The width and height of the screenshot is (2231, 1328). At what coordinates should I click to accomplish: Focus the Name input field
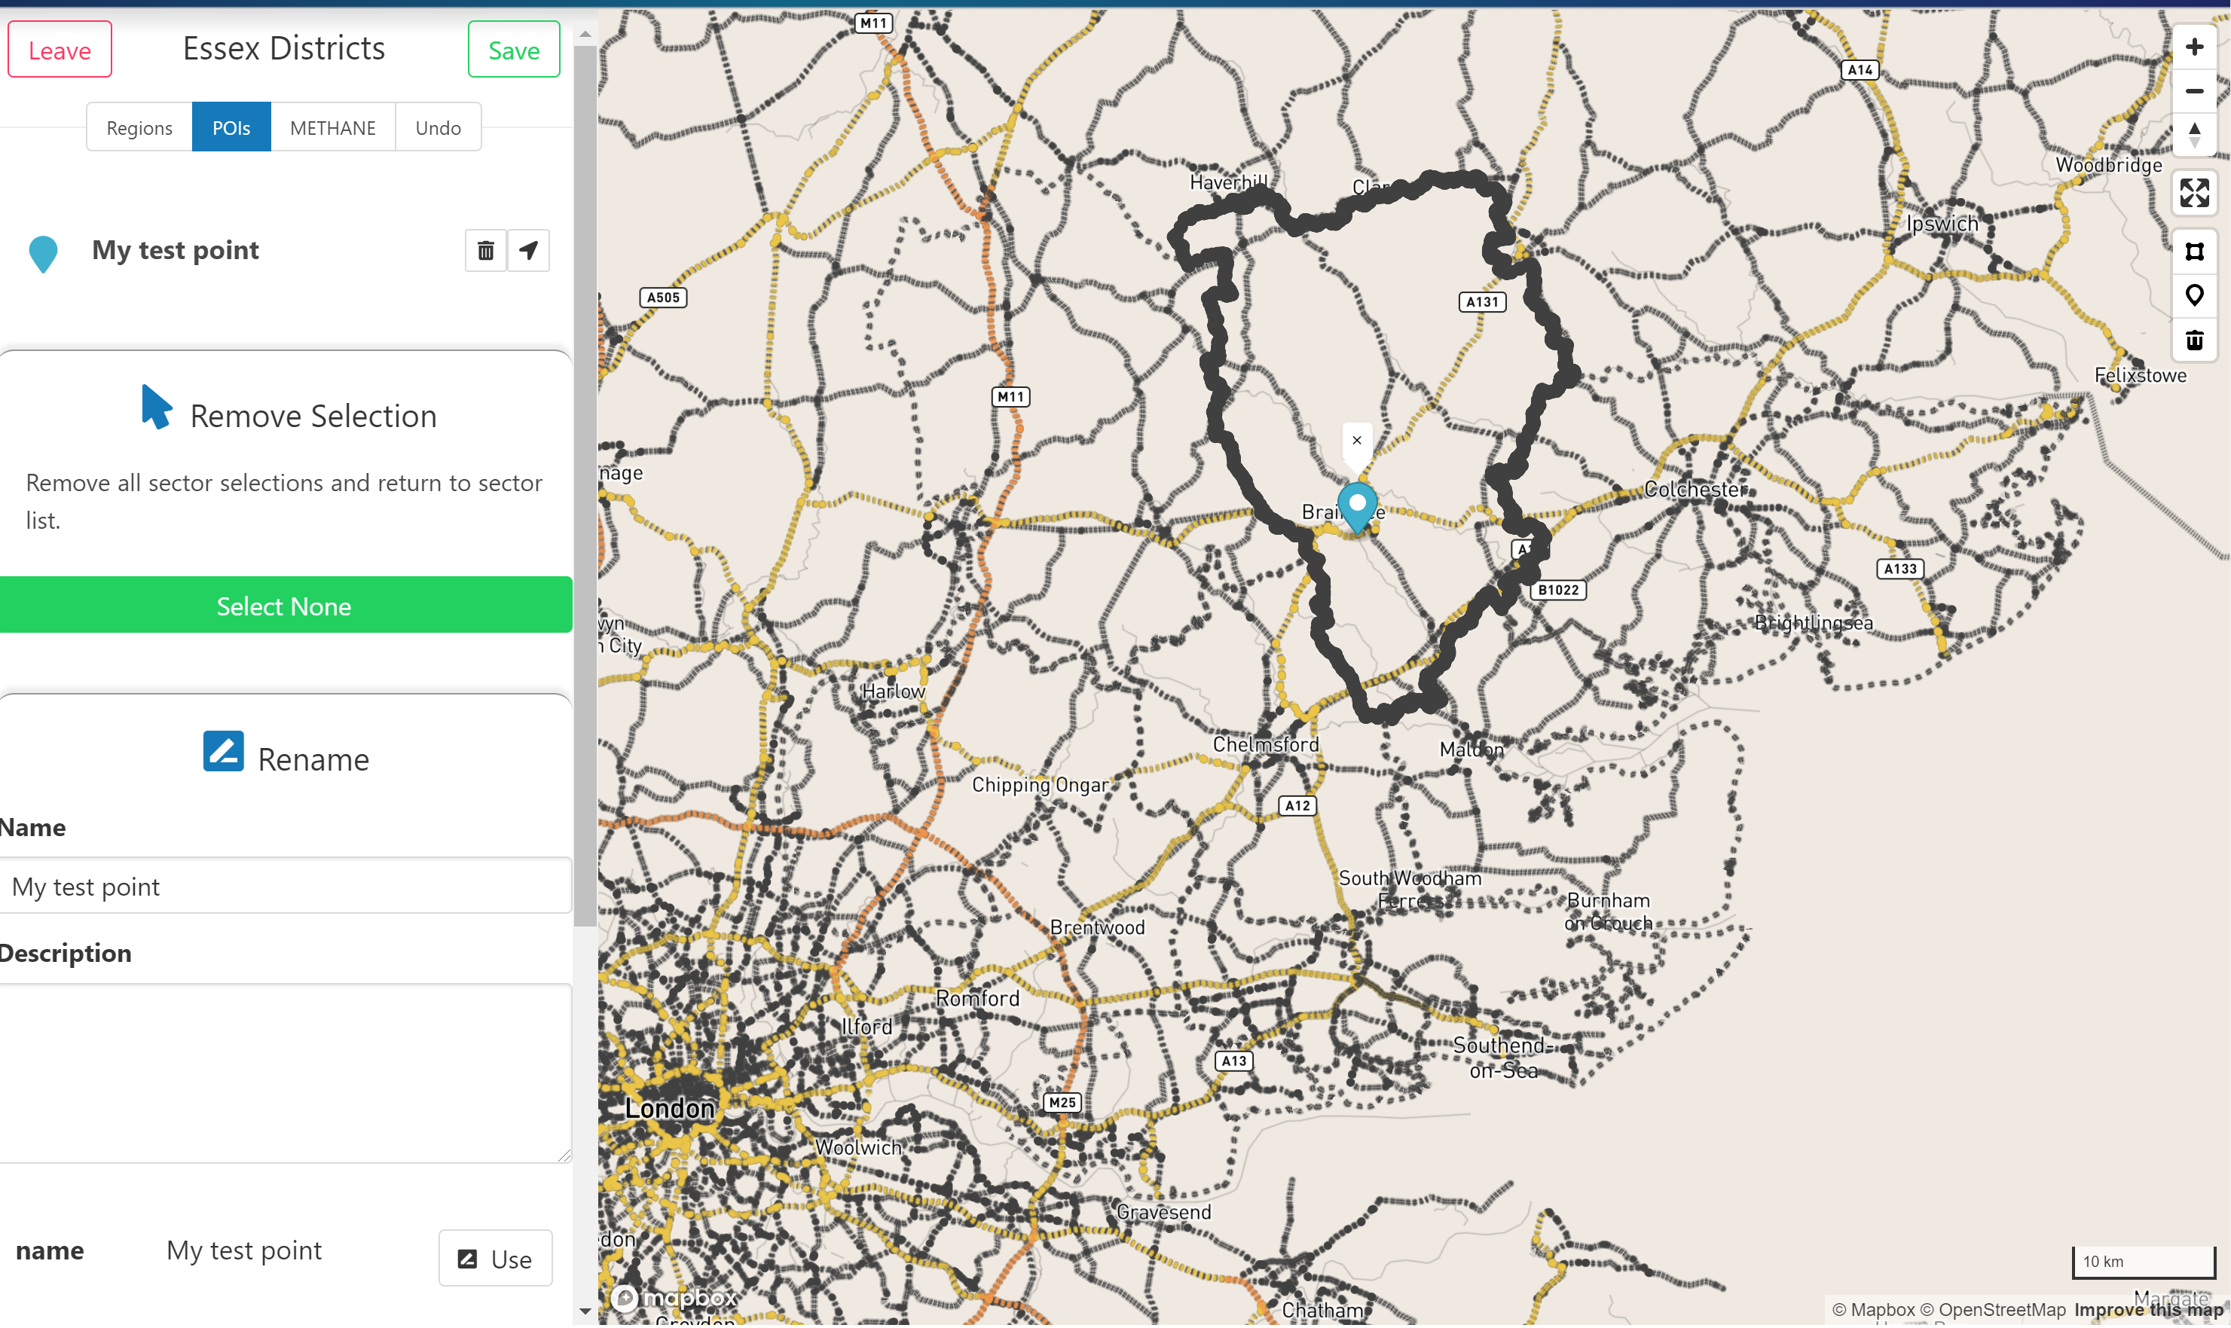tap(285, 887)
